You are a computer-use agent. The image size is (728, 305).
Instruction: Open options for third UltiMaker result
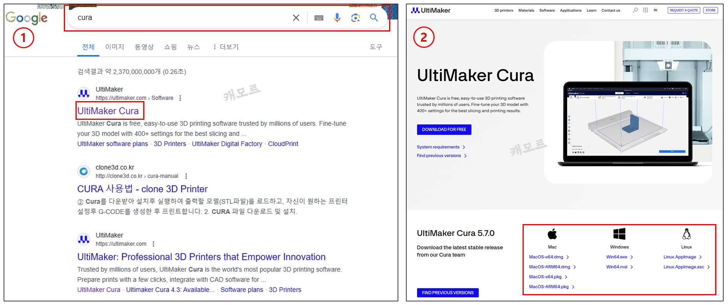pos(153,244)
